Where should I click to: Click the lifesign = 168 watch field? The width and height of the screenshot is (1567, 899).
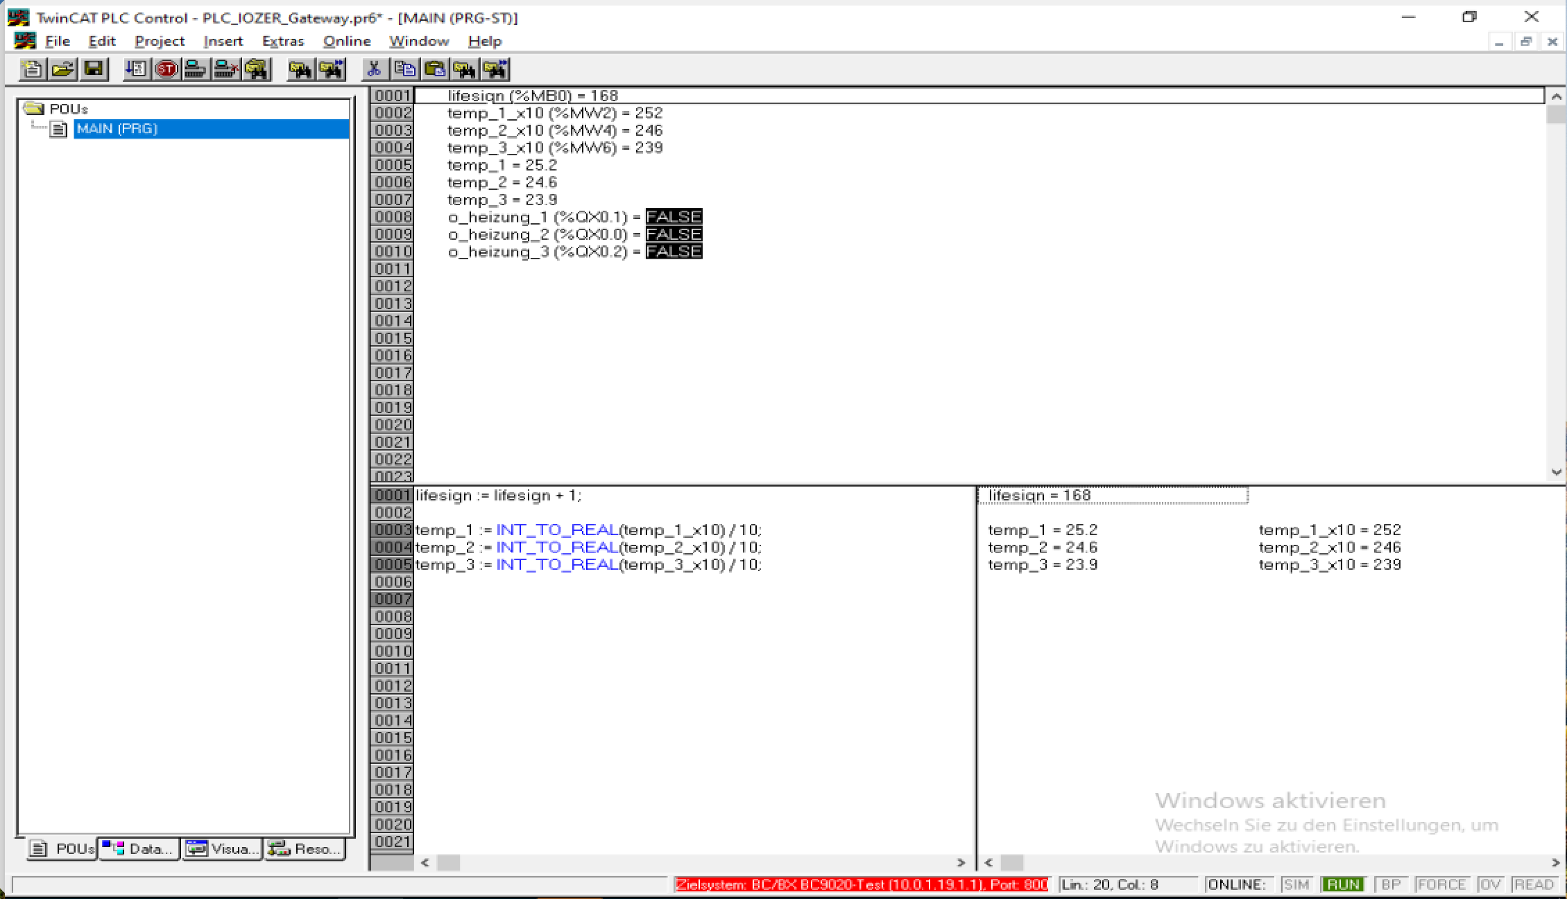click(x=1113, y=495)
